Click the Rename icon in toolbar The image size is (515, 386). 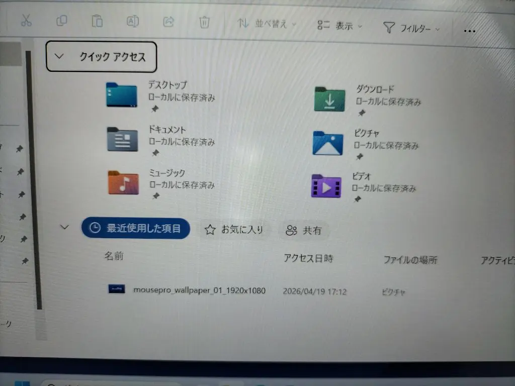[x=132, y=22]
